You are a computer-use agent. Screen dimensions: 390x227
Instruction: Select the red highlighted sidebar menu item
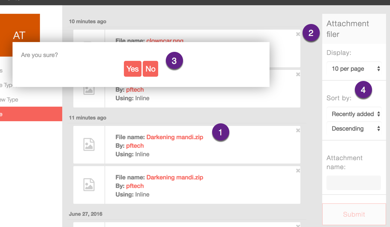(31, 114)
